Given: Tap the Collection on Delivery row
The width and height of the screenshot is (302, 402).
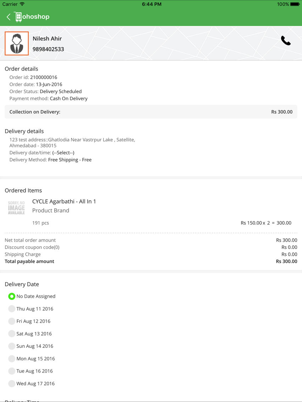Looking at the screenshot, I should click(151, 112).
